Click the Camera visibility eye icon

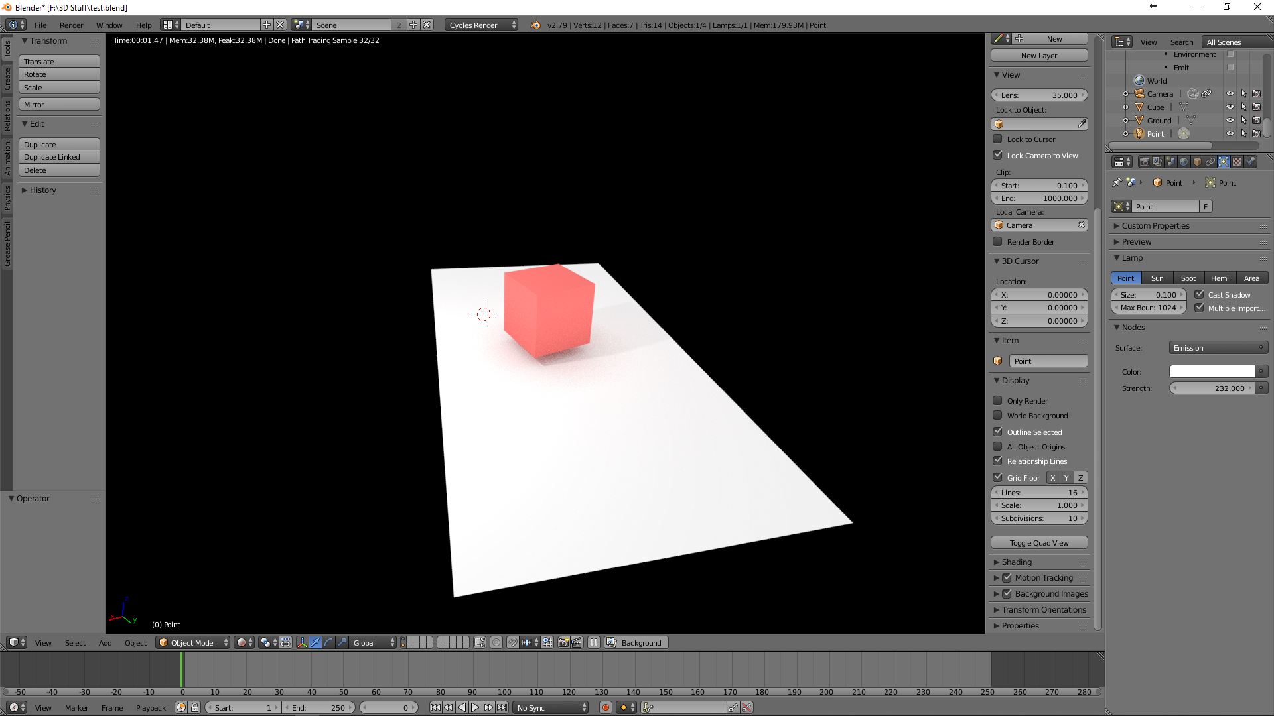[1230, 93]
